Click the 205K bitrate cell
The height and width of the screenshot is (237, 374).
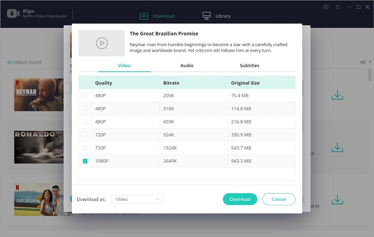coord(169,95)
